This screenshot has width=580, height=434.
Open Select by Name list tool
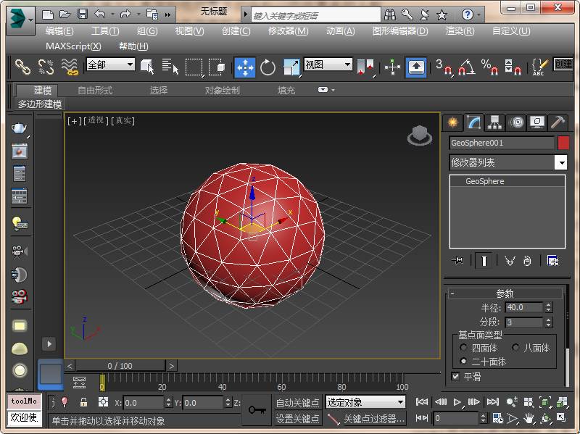pyautogui.click(x=170, y=67)
